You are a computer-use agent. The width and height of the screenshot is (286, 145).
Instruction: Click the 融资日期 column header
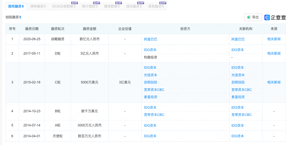tap(32, 29)
